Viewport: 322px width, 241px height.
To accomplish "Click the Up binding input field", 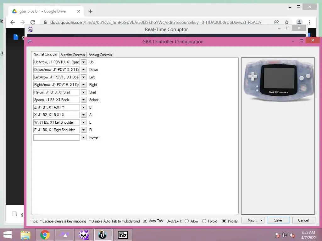I will pyautogui.click(x=57, y=62).
